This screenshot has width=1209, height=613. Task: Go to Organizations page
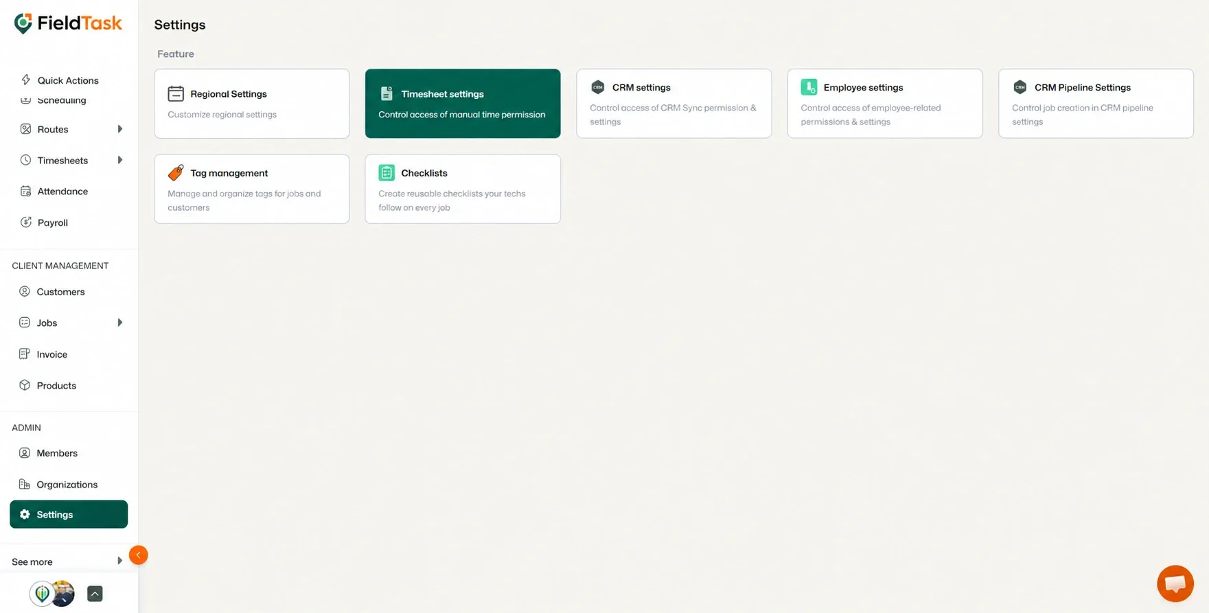coord(69,484)
